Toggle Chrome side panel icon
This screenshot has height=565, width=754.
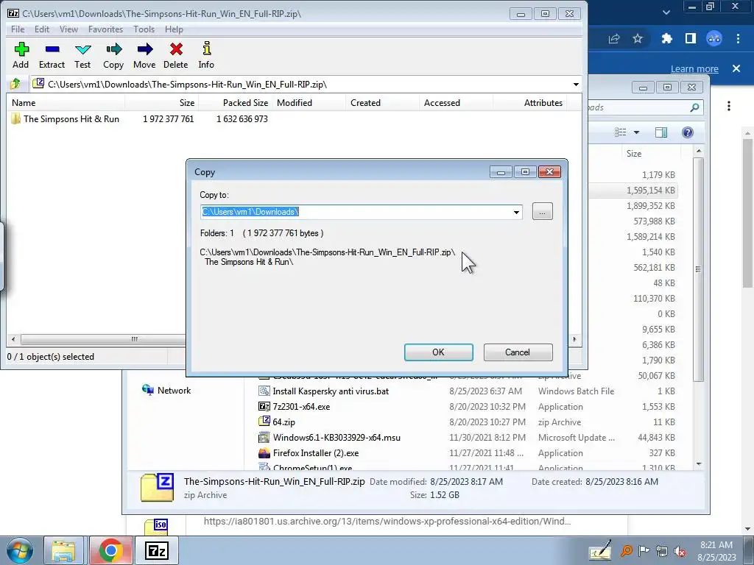tap(691, 38)
